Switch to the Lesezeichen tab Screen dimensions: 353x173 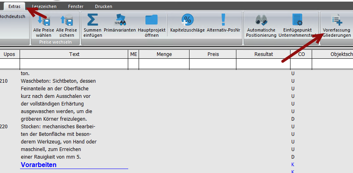pyautogui.click(x=44, y=6)
